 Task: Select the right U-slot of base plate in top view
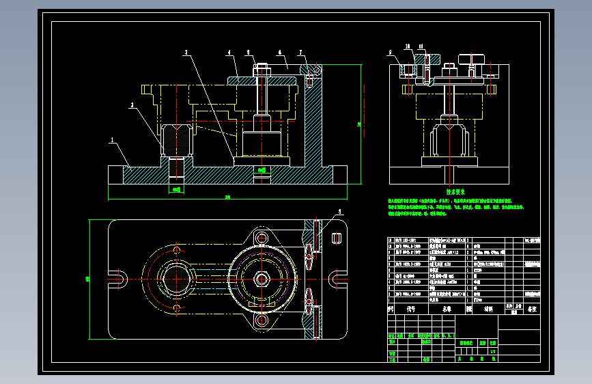tap(337, 279)
